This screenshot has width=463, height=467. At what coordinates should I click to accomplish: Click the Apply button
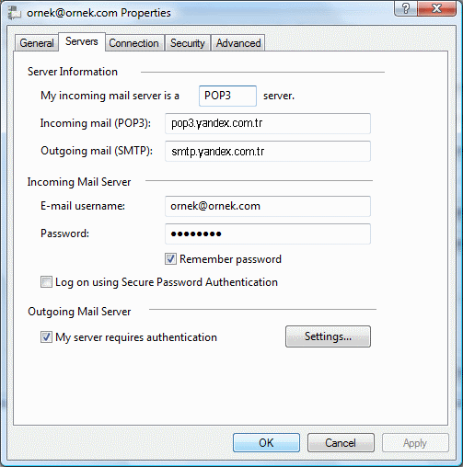coord(415,442)
